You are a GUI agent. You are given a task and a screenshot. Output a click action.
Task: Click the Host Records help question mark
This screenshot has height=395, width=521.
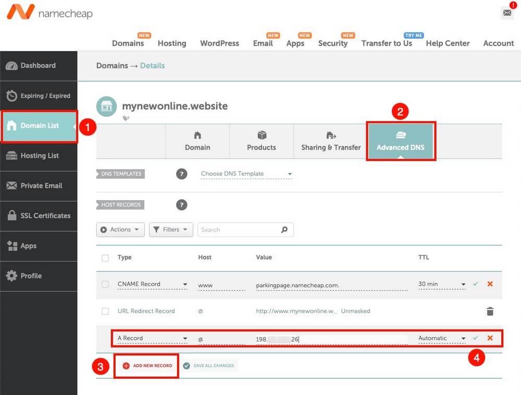pos(181,205)
